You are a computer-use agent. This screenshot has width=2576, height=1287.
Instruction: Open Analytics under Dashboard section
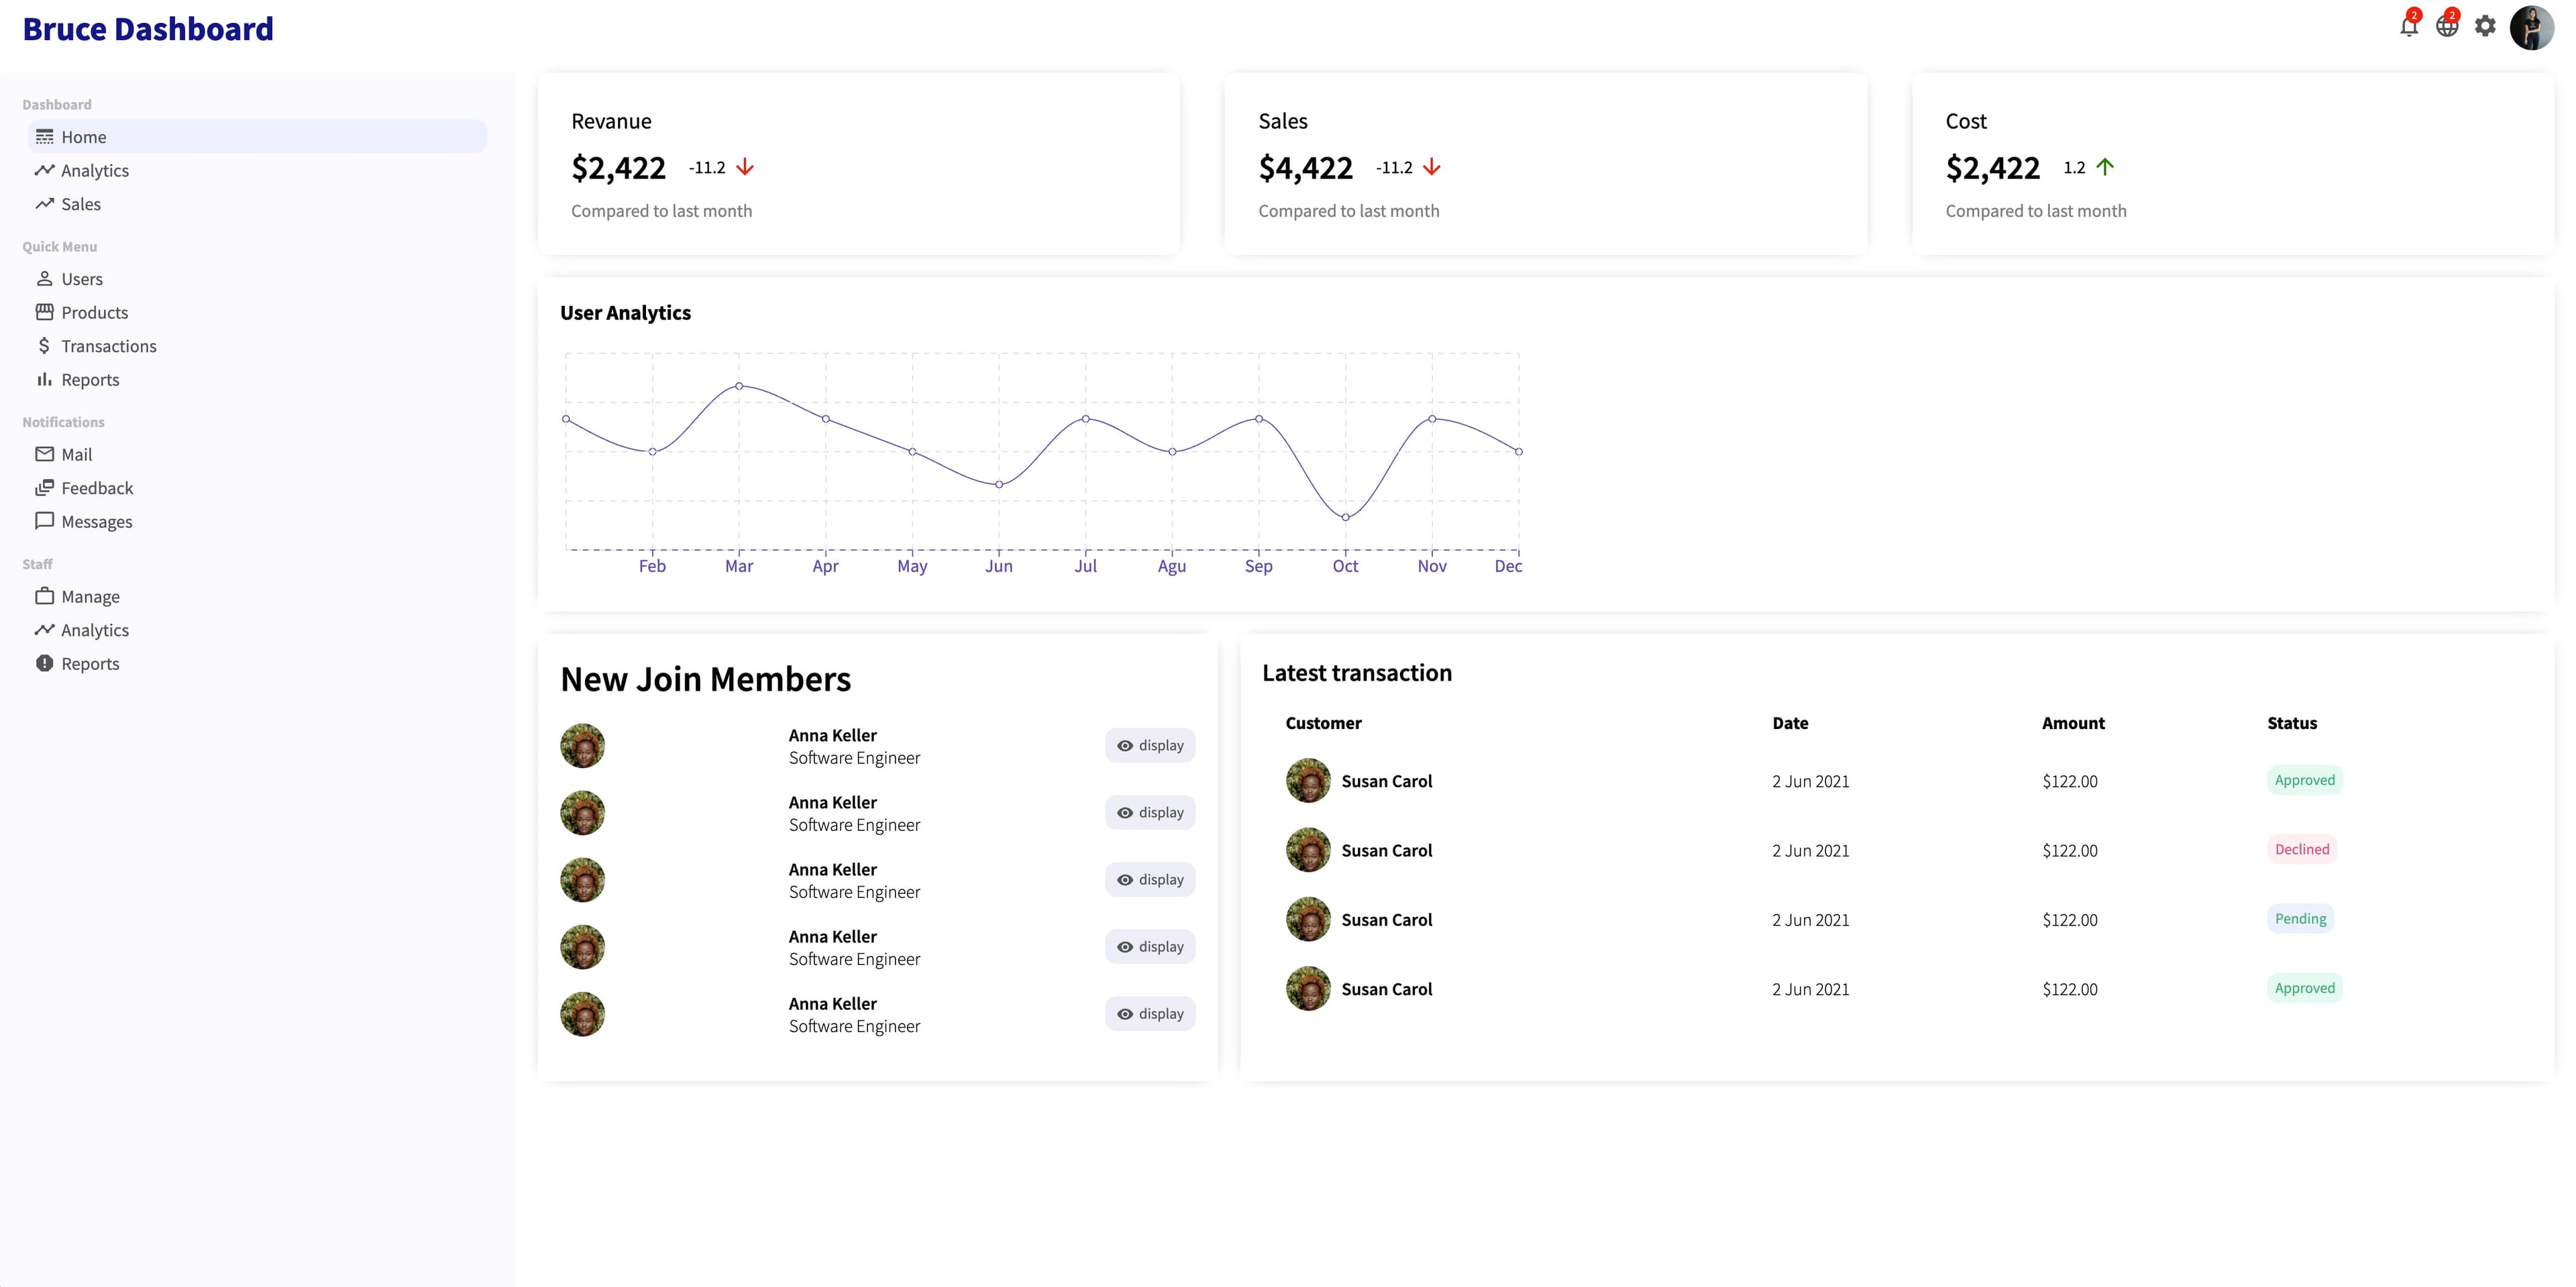(257, 170)
